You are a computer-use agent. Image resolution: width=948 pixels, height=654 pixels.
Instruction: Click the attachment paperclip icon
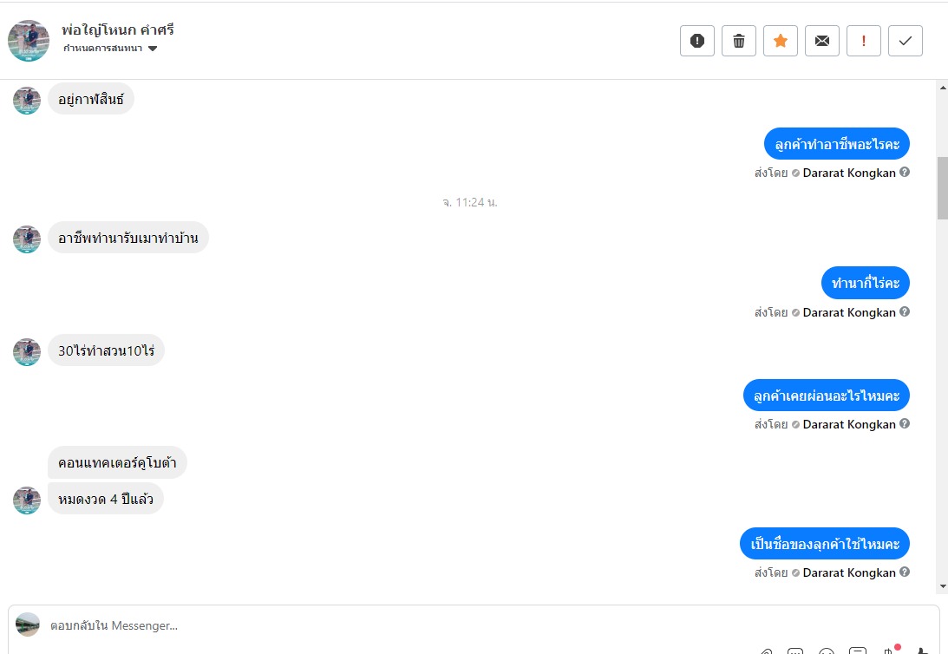[767, 650]
